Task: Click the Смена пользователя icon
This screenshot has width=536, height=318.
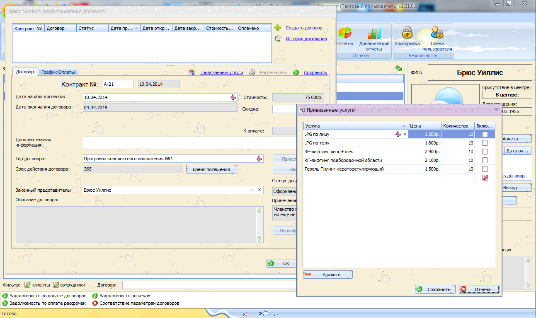Action: [437, 33]
